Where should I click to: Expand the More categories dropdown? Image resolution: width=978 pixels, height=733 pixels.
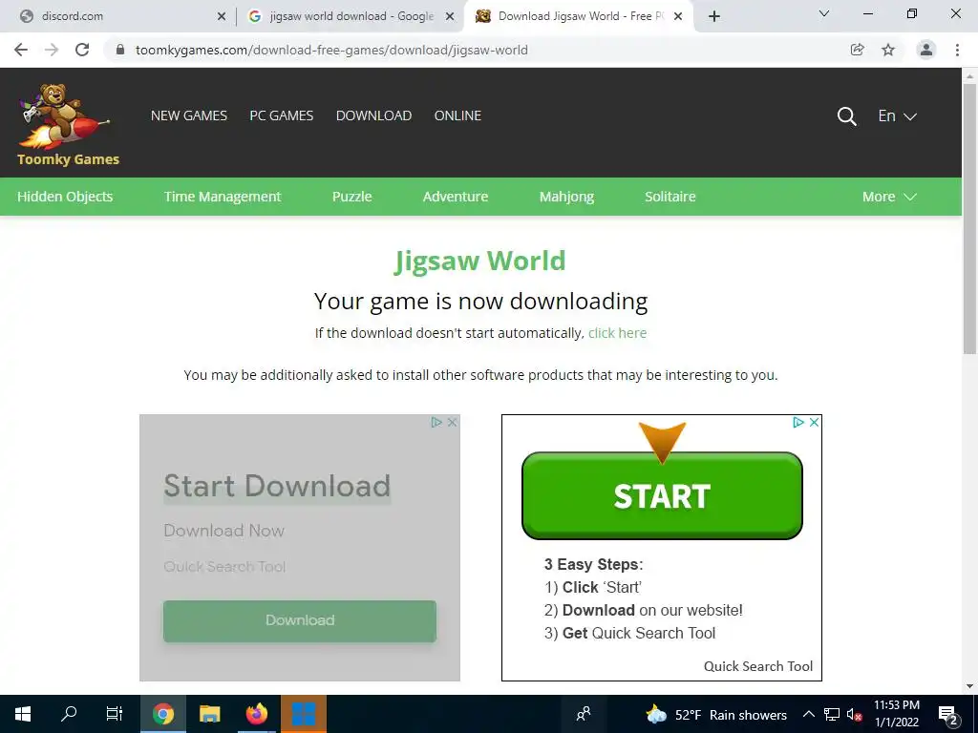(x=889, y=197)
